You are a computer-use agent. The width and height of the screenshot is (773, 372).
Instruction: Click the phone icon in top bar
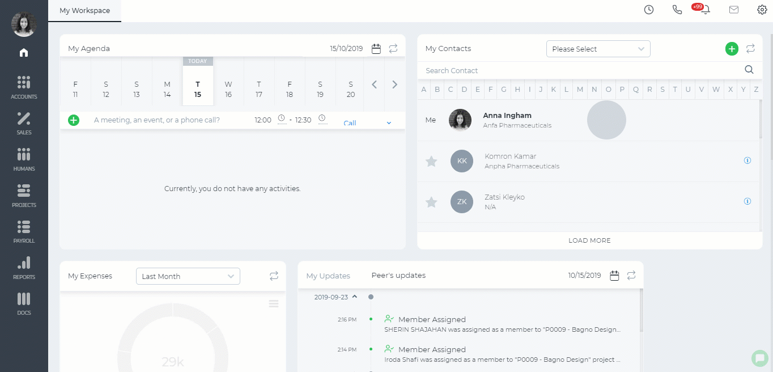pyautogui.click(x=677, y=10)
